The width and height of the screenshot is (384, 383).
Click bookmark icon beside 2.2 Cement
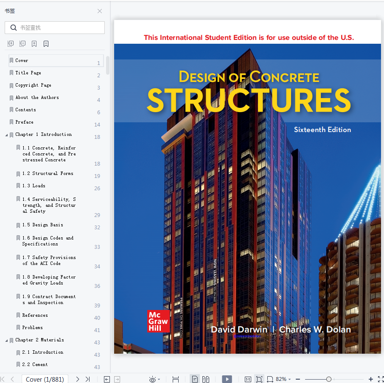pos(18,364)
